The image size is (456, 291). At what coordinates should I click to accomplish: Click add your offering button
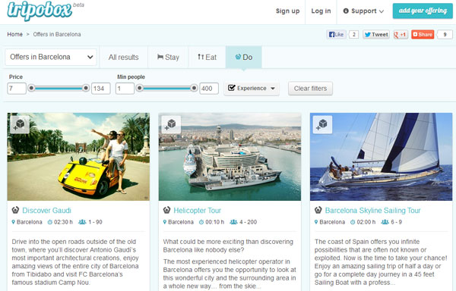tap(423, 11)
